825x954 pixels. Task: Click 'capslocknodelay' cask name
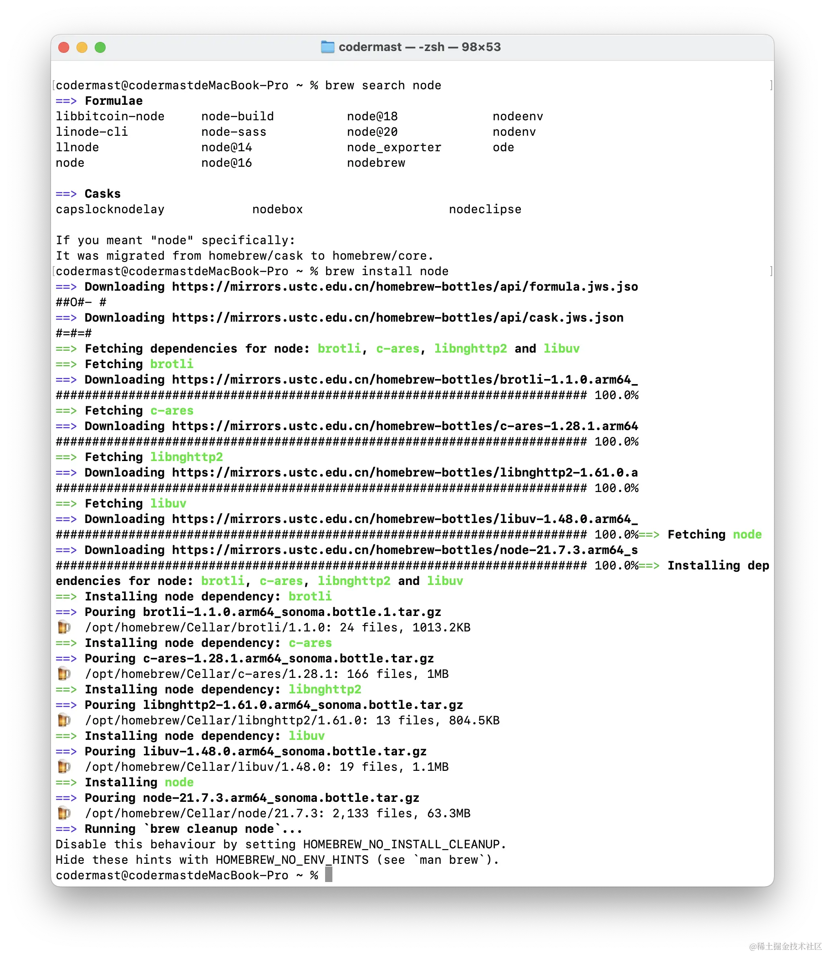110,210
